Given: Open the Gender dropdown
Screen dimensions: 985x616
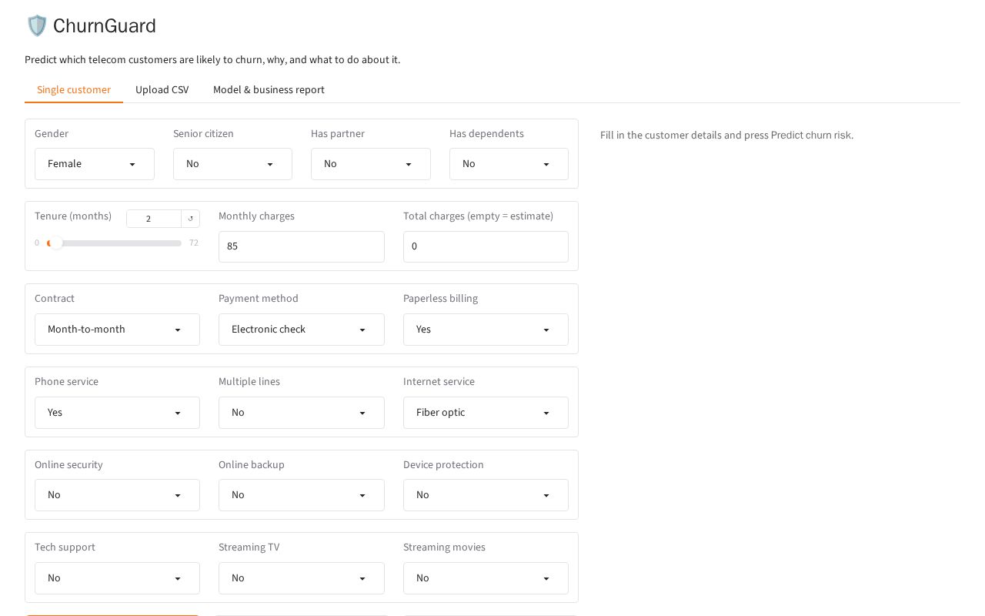Looking at the screenshot, I should [x=95, y=164].
